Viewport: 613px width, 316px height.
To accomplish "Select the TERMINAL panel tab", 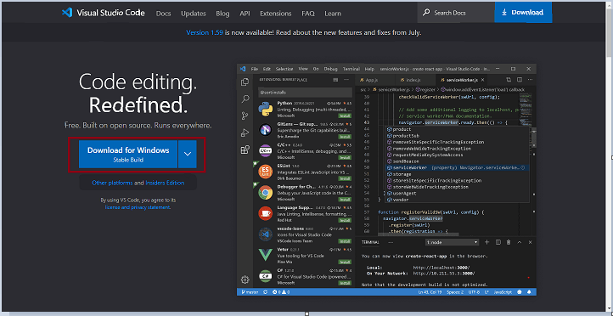I will (x=370, y=242).
